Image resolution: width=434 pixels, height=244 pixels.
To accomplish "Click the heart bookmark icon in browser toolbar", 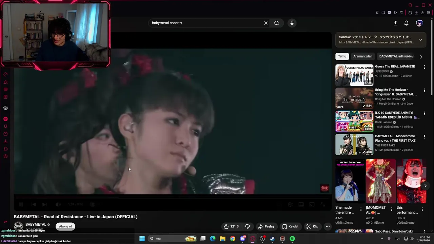I will pyautogui.click(x=402, y=13).
